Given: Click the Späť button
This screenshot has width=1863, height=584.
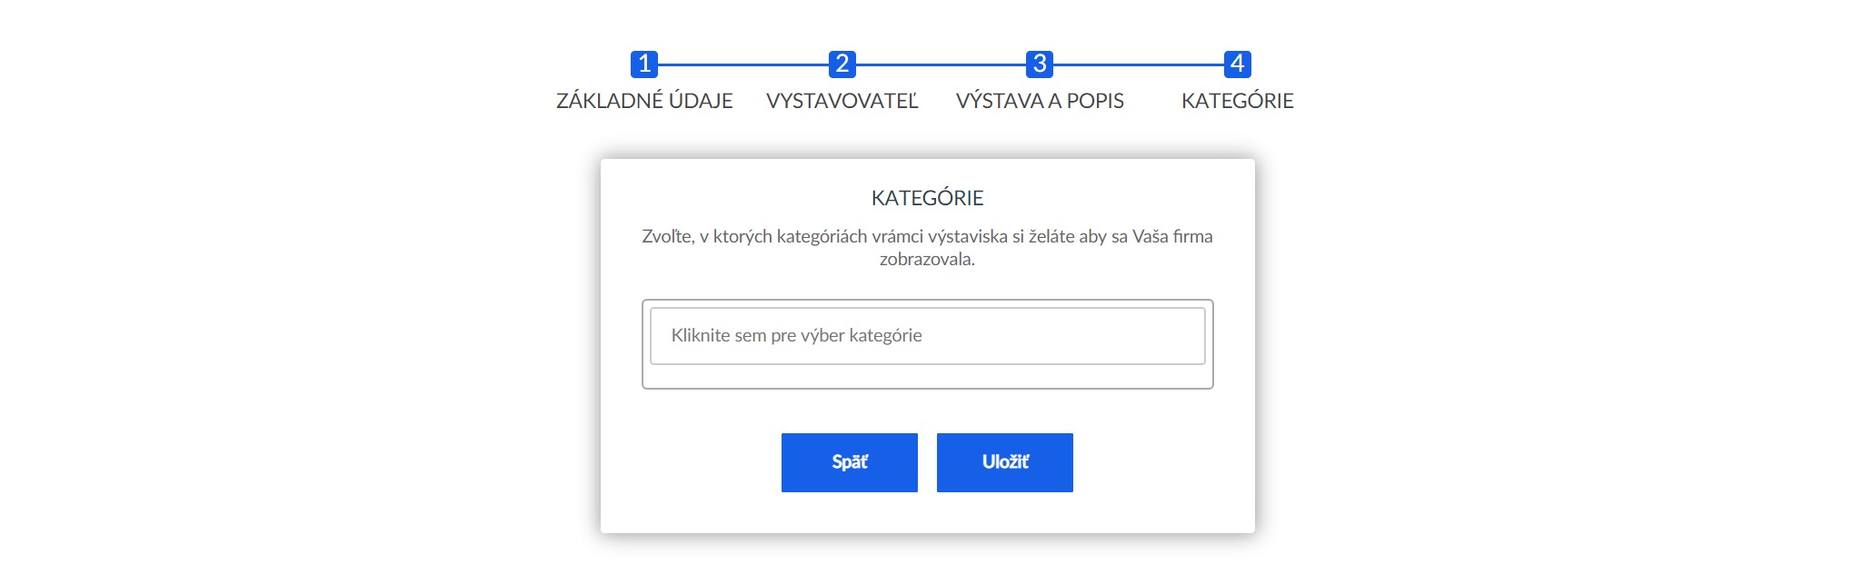Looking at the screenshot, I should pyautogui.click(x=850, y=462).
